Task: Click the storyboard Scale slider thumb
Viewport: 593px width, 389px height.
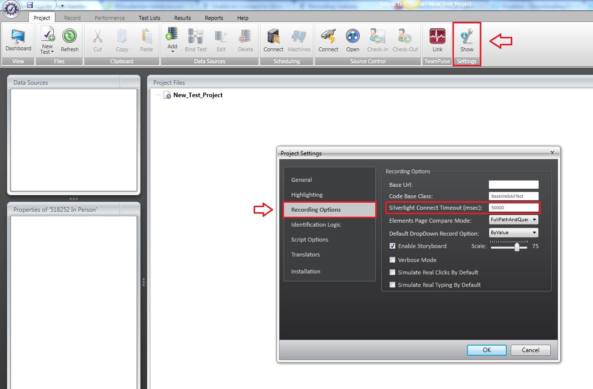Action: (517, 247)
